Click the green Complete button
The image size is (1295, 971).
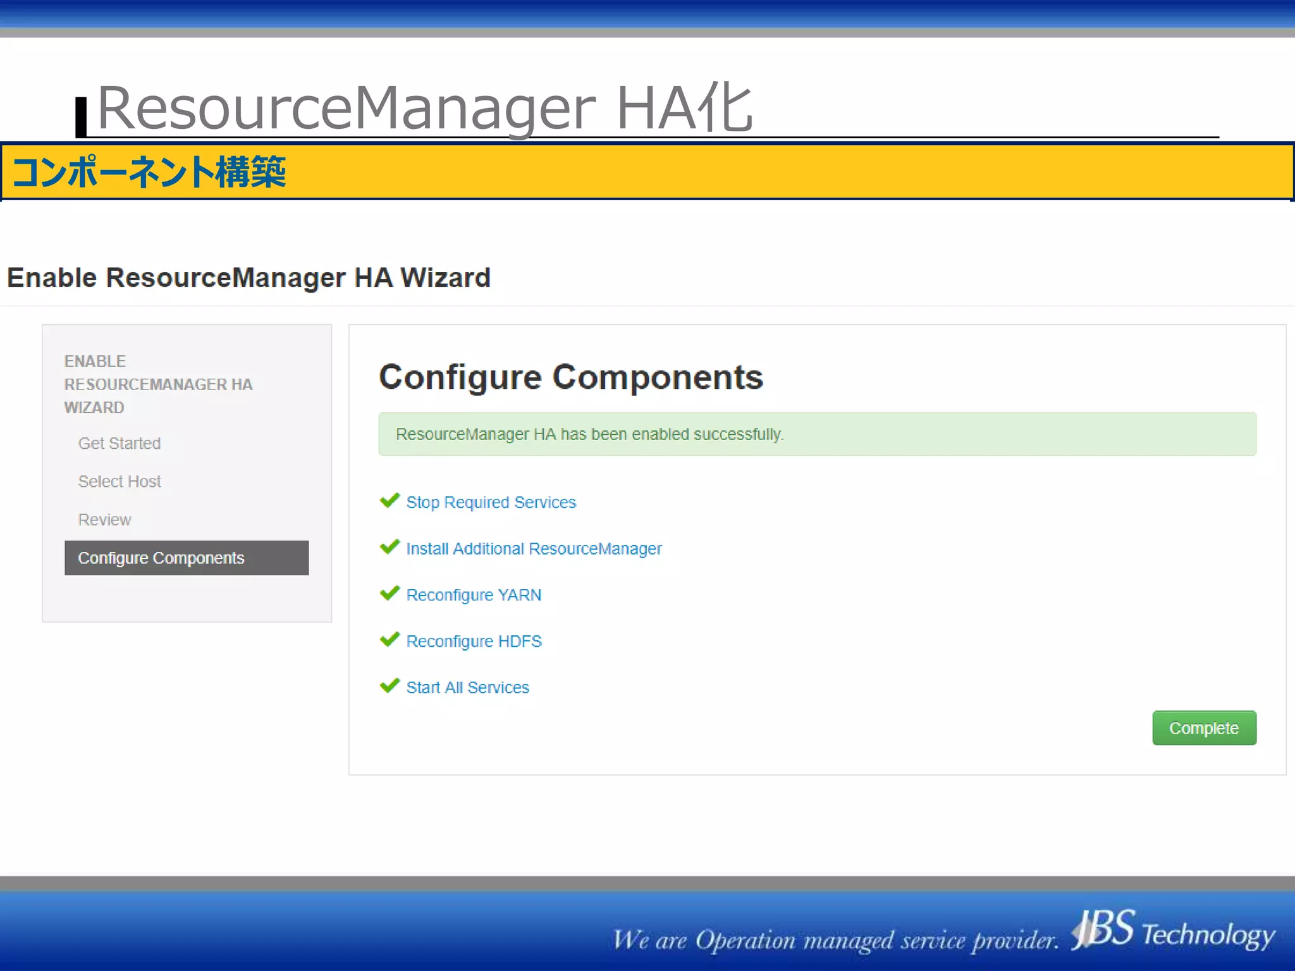[1204, 728]
